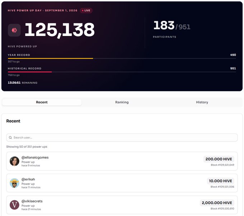Image resolution: width=244 pixels, height=216 pixels.
Task: Open the History tab
Action: click(x=202, y=102)
